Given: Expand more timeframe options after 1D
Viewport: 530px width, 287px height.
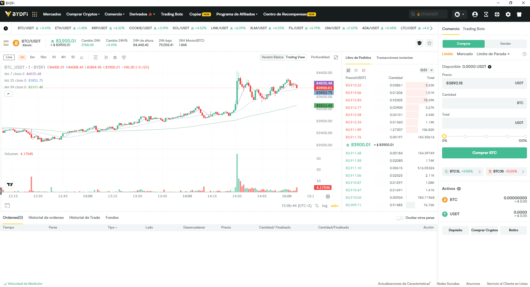Looking at the screenshot, I should click(x=82, y=57).
